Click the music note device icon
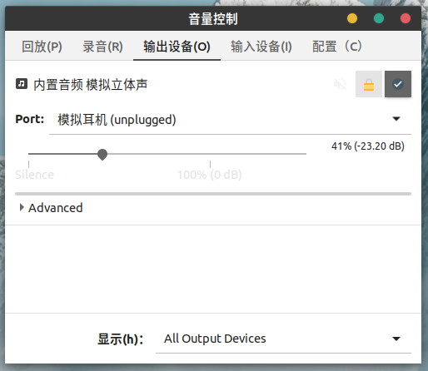The height and width of the screenshot is (371, 428). [x=22, y=84]
